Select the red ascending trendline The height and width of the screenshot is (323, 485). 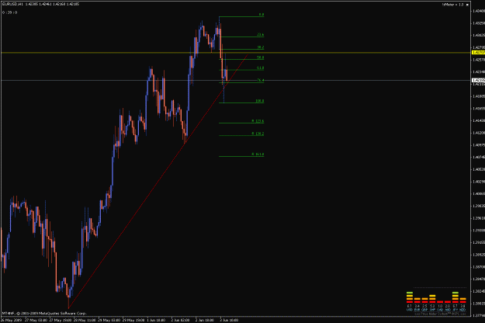(x=158, y=182)
